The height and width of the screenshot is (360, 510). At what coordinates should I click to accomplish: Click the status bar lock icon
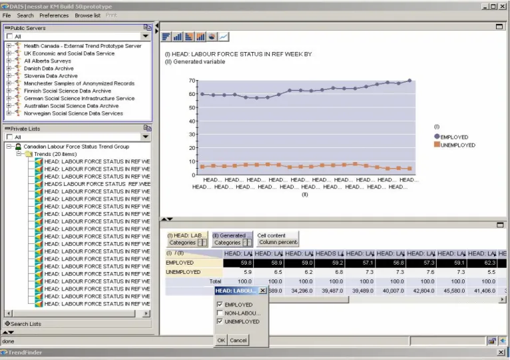[492, 341]
